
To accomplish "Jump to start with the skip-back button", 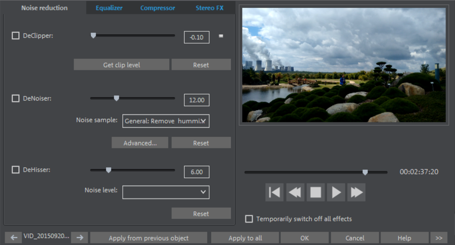I will click(x=274, y=193).
